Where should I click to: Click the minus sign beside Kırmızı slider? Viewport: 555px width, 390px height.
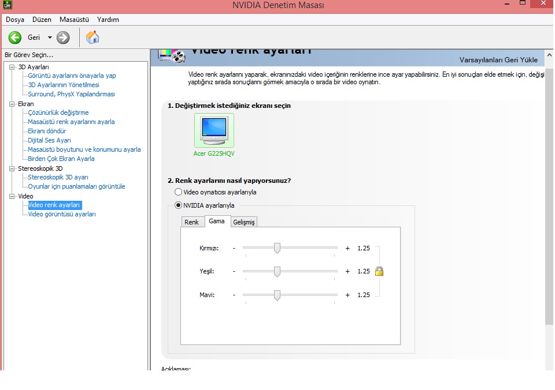(234, 248)
